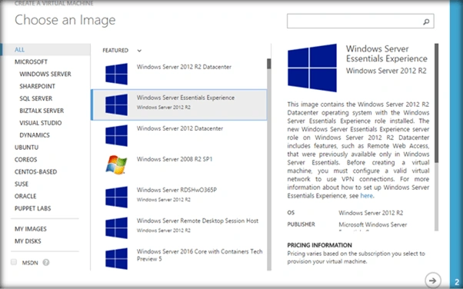The image size is (463, 289).
Task: Filter by VISUAL STUDIO images
Action: (41, 123)
